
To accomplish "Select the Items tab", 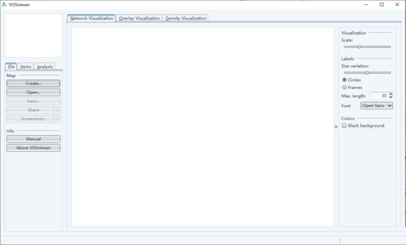I will click(x=26, y=66).
